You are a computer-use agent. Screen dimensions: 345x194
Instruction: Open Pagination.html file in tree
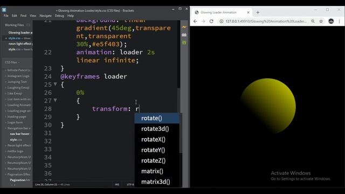pyautogui.click(x=20, y=180)
